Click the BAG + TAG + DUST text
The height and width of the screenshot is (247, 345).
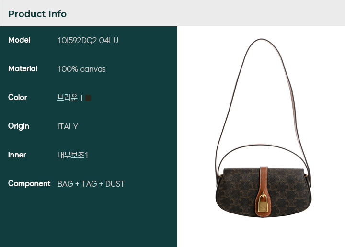point(91,184)
